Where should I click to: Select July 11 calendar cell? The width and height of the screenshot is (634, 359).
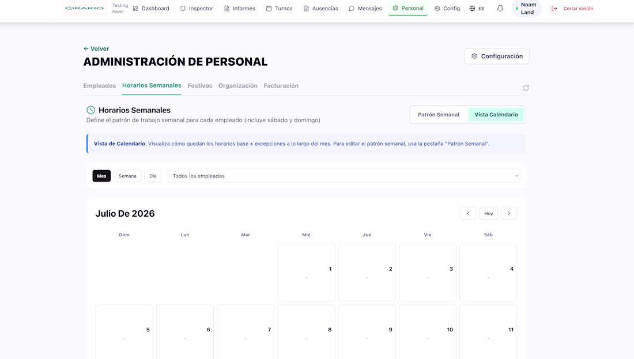(488, 332)
